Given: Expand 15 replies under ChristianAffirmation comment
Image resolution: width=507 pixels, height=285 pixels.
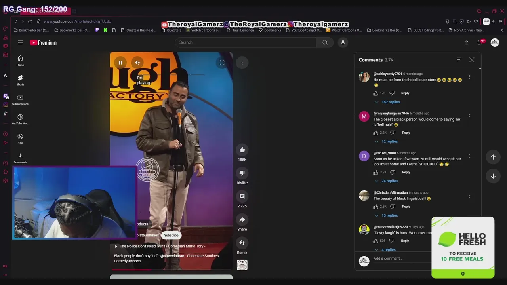Looking at the screenshot, I should (x=386, y=215).
